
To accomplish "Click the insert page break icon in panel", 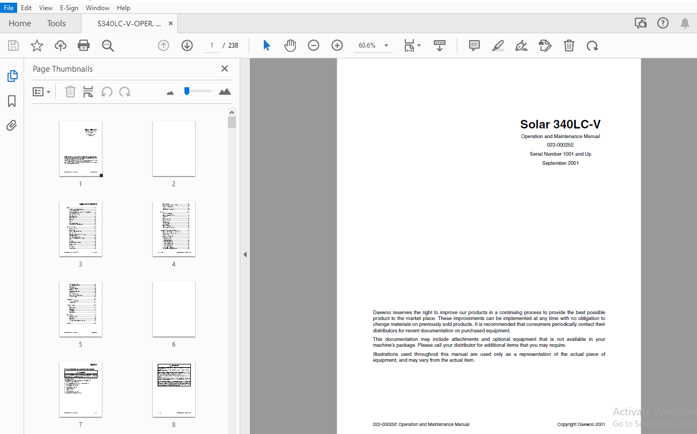I will pyautogui.click(x=88, y=92).
